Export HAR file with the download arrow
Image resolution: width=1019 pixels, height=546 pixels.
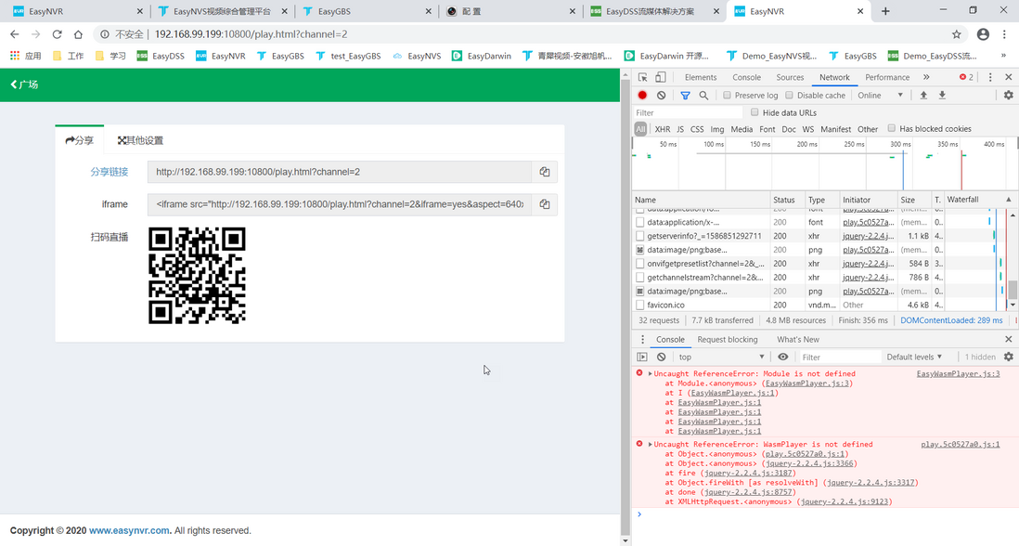(942, 95)
